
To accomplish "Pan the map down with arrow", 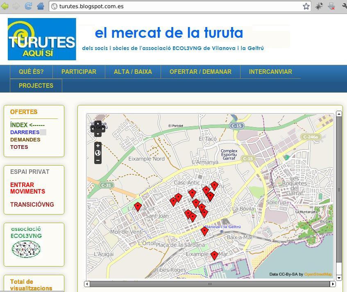I will pyautogui.click(x=98, y=134).
